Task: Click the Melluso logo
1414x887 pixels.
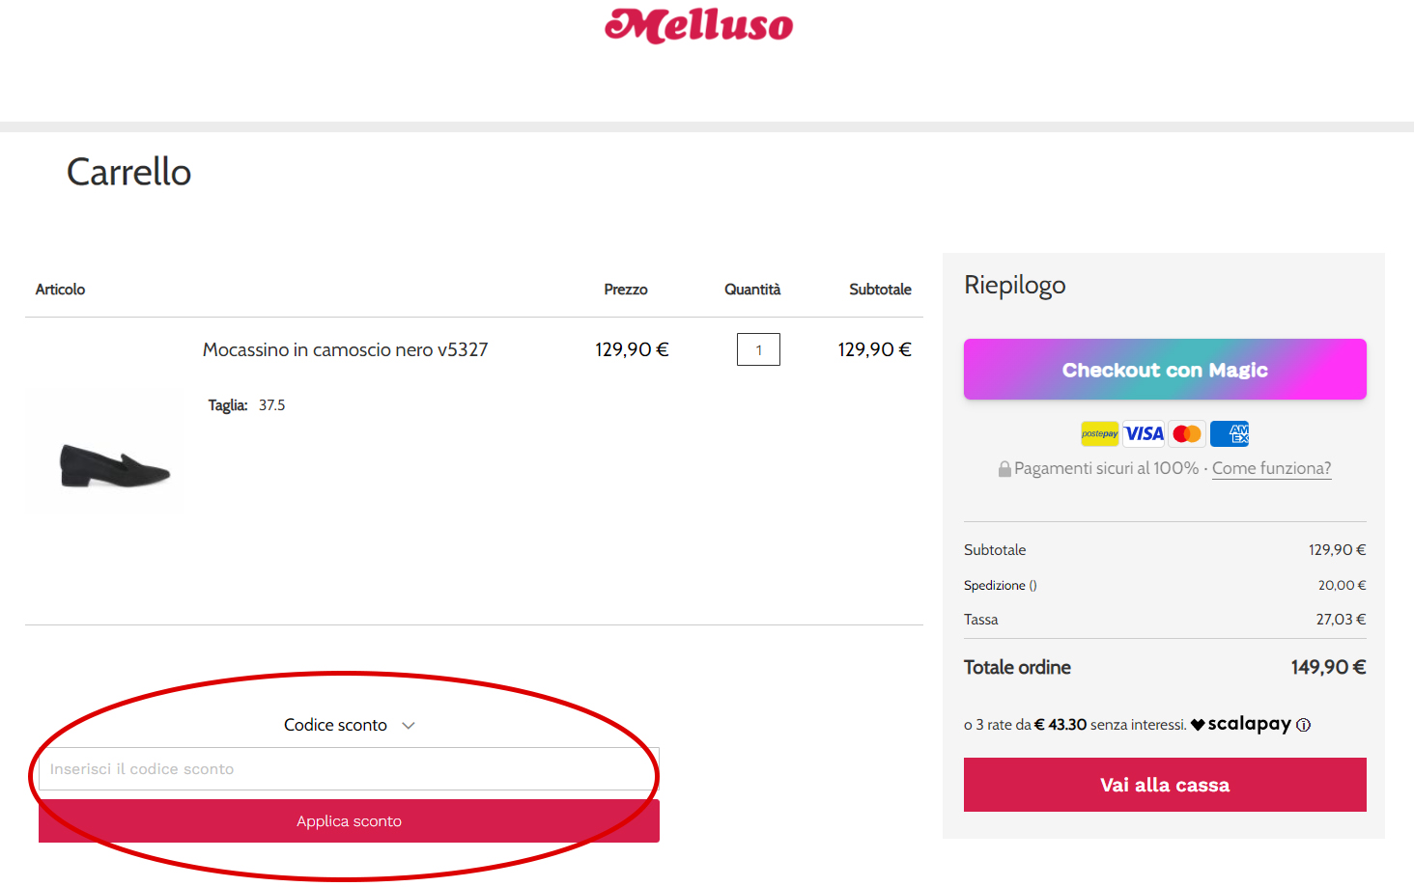Action: pyautogui.click(x=698, y=28)
